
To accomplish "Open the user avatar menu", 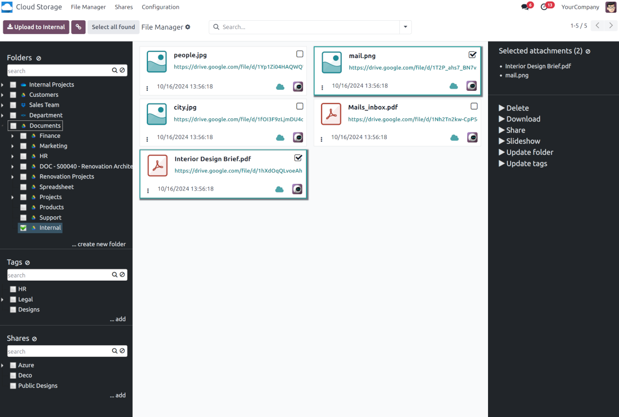I will point(611,7).
